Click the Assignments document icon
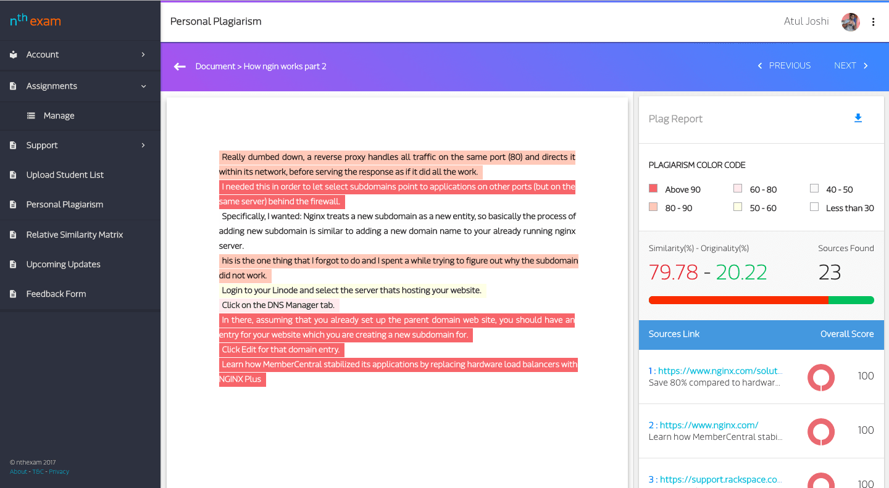 pos(14,86)
